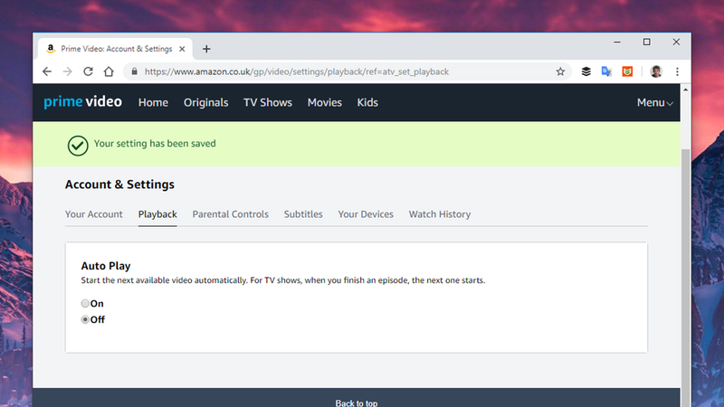Screen dimensions: 724x407
Task: Open the Google Translate extension icon
Action: (606, 71)
